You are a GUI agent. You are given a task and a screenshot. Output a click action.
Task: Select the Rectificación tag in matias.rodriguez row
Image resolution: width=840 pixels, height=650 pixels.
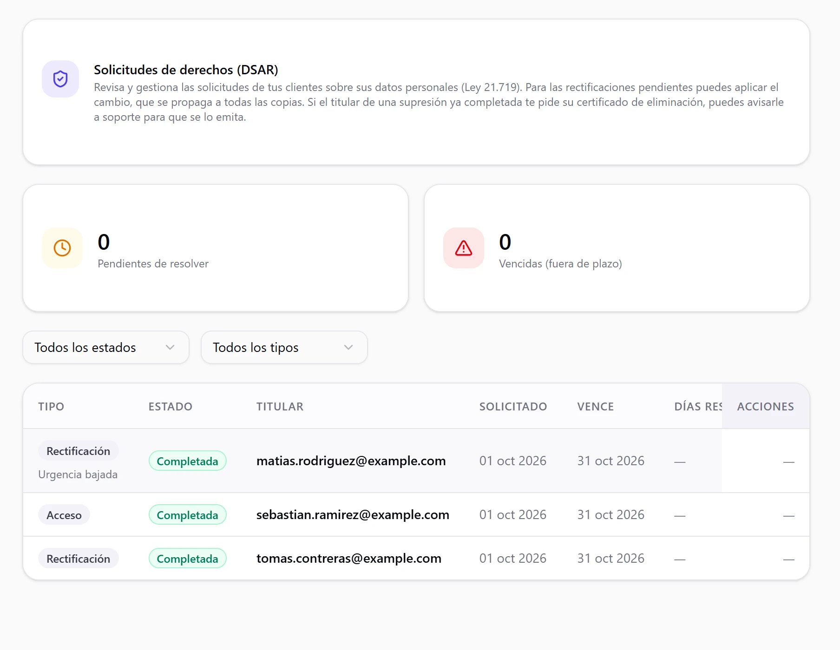click(79, 451)
